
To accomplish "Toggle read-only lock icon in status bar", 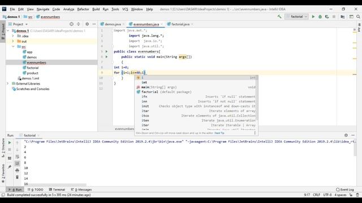I will pyautogui.click(x=351, y=195).
